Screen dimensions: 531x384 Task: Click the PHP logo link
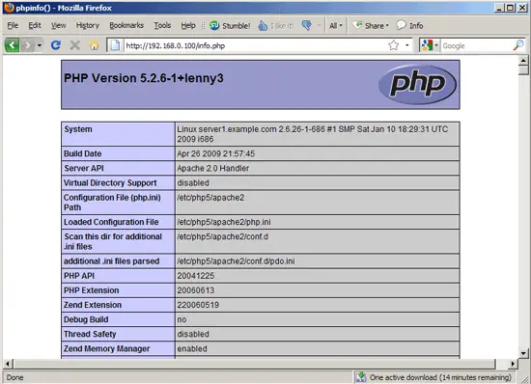(x=417, y=84)
